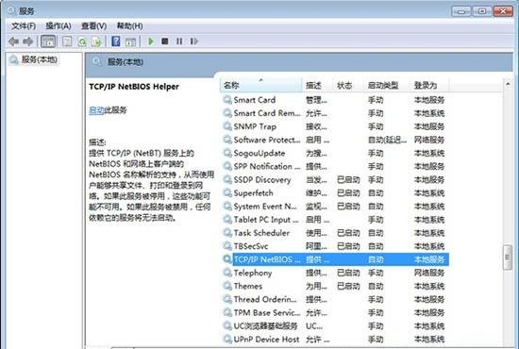Click the action pane toolbar icon
Screen dimensions: 519x349
(x=130, y=42)
